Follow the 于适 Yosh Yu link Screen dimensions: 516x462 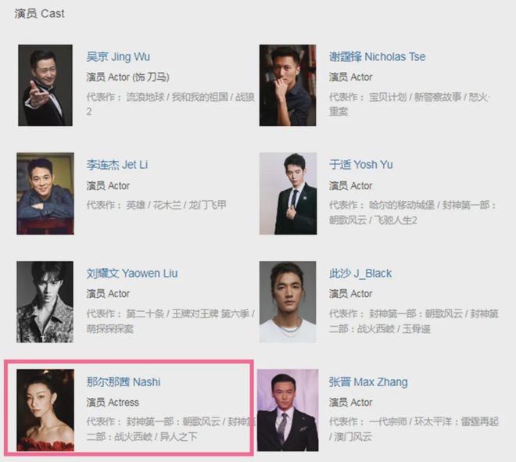tap(361, 164)
